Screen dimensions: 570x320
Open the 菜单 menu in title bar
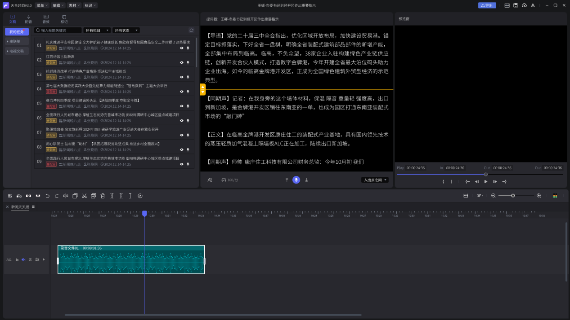pyautogui.click(x=41, y=5)
